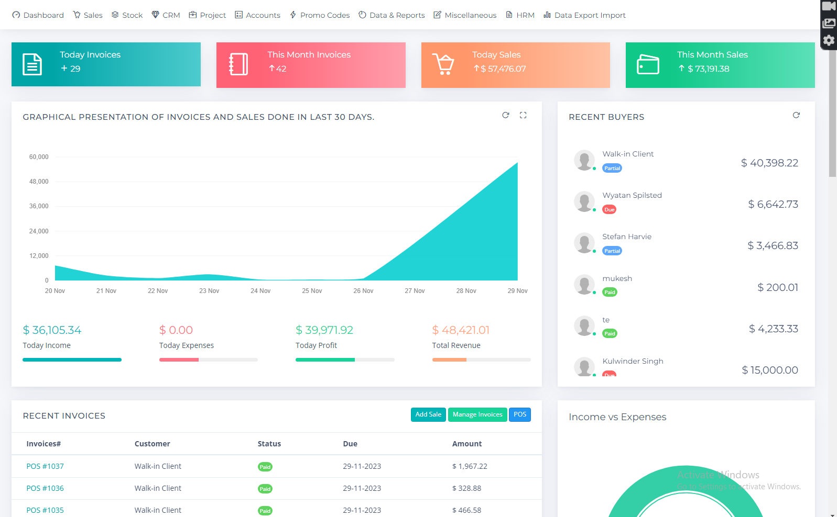
Task: Click the Project briefcase icon
Action: [x=193, y=15]
